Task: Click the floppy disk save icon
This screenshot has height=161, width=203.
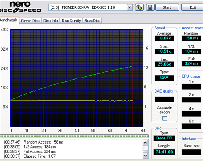Action: pyautogui.click(x=150, y=7)
